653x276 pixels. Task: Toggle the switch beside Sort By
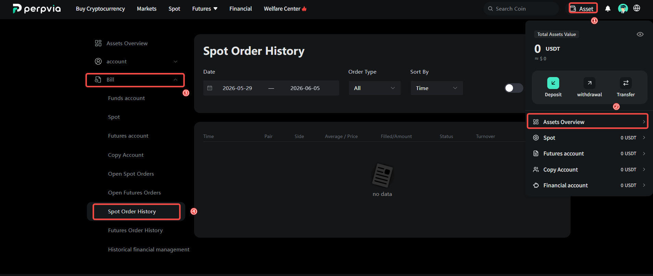pyautogui.click(x=514, y=88)
